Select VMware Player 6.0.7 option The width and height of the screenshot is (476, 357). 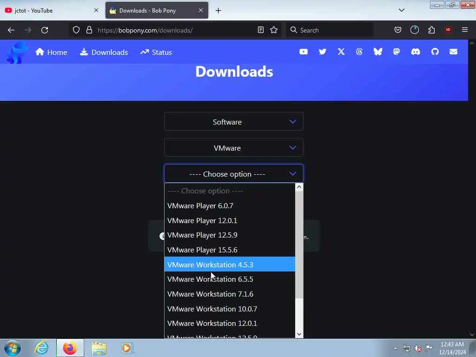coord(230,206)
